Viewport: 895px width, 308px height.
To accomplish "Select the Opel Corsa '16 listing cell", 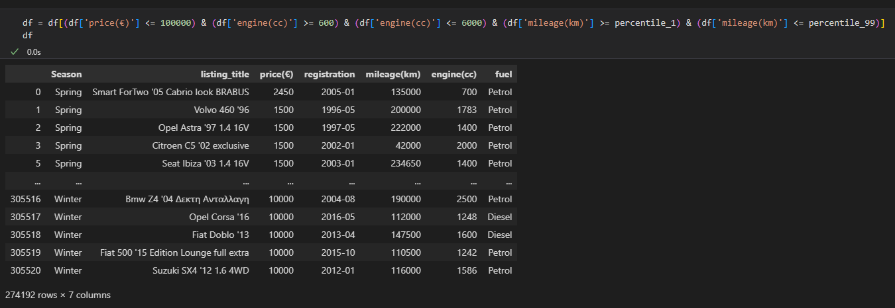I will (x=219, y=217).
